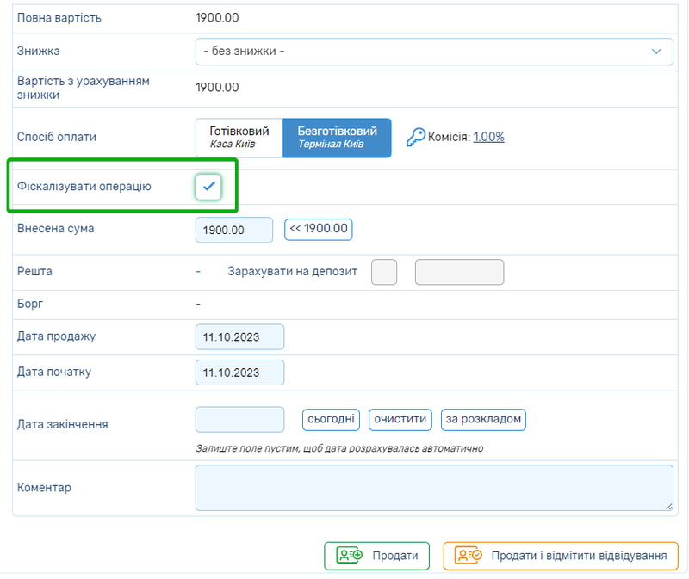Click icon on Продати і відмітити відвідування
Image resolution: width=689 pixels, height=579 pixels.
(470, 556)
